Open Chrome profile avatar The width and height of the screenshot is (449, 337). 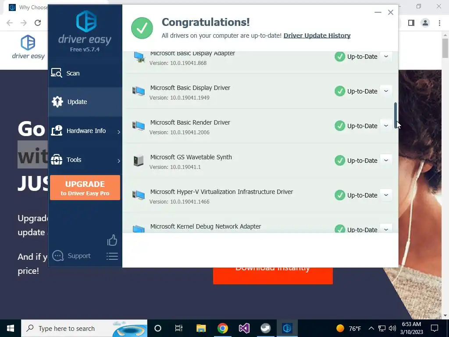tap(425, 23)
